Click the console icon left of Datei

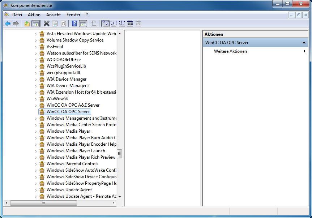coord(7,14)
